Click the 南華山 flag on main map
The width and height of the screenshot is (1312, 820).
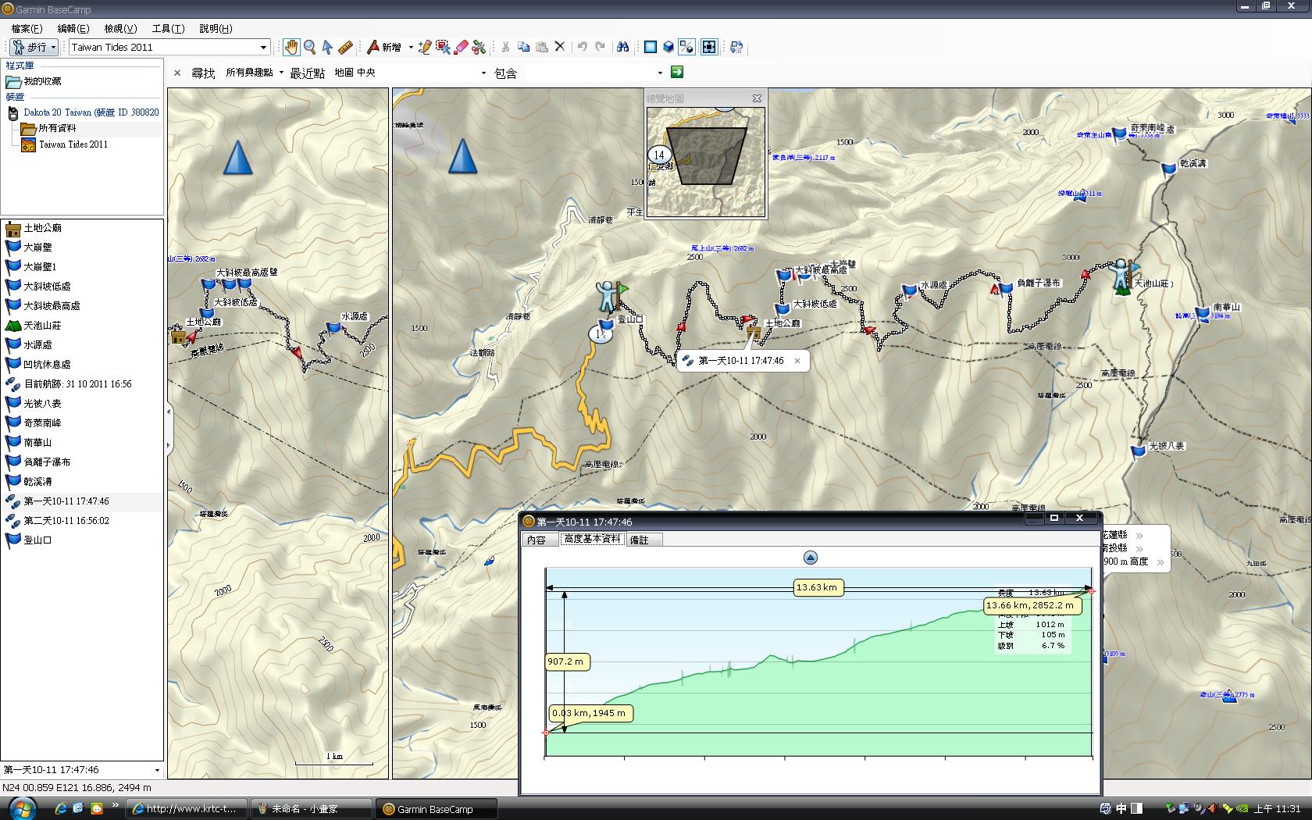point(1203,313)
